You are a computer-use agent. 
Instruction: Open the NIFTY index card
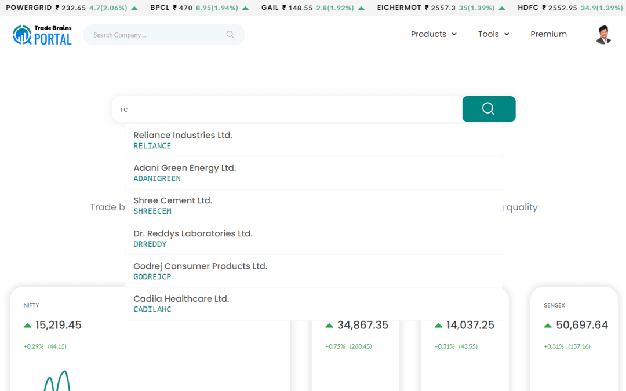click(150, 339)
